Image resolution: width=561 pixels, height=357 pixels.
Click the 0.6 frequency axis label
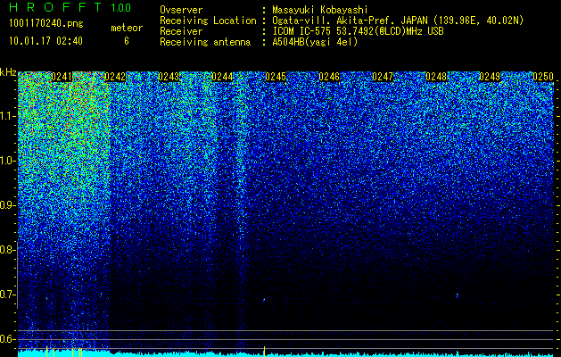click(x=8, y=339)
